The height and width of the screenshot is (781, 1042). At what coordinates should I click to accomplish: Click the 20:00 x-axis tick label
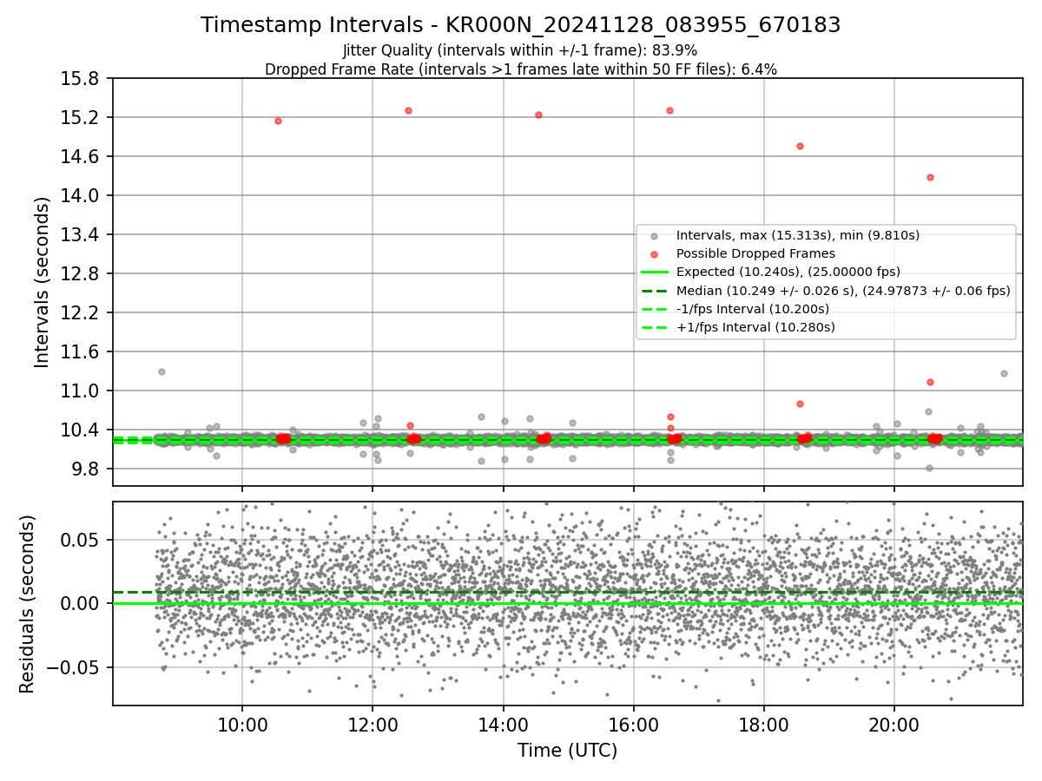894,724
